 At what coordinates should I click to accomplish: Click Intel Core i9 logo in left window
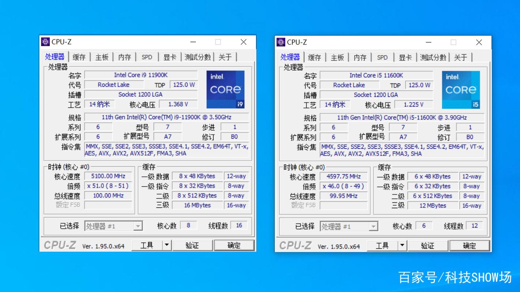tap(226, 89)
